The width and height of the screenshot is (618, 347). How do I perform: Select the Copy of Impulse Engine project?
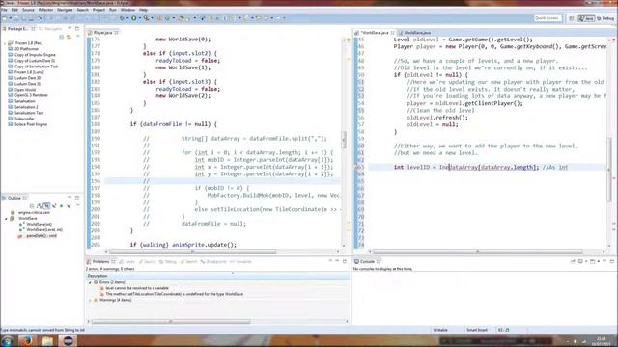35,55
